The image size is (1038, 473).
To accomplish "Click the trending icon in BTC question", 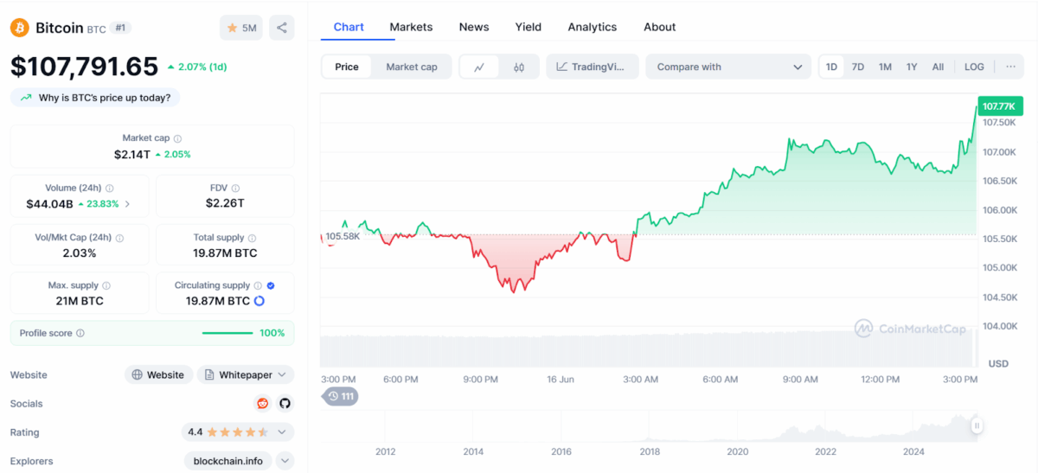I will (24, 98).
